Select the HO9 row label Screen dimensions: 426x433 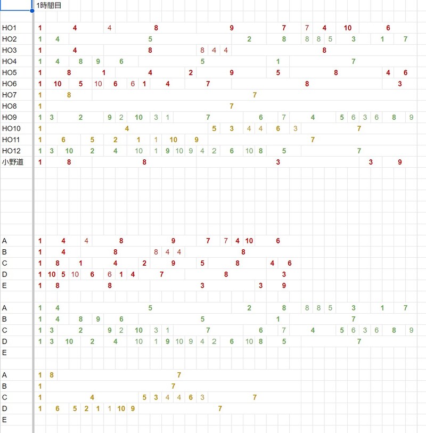9,117
